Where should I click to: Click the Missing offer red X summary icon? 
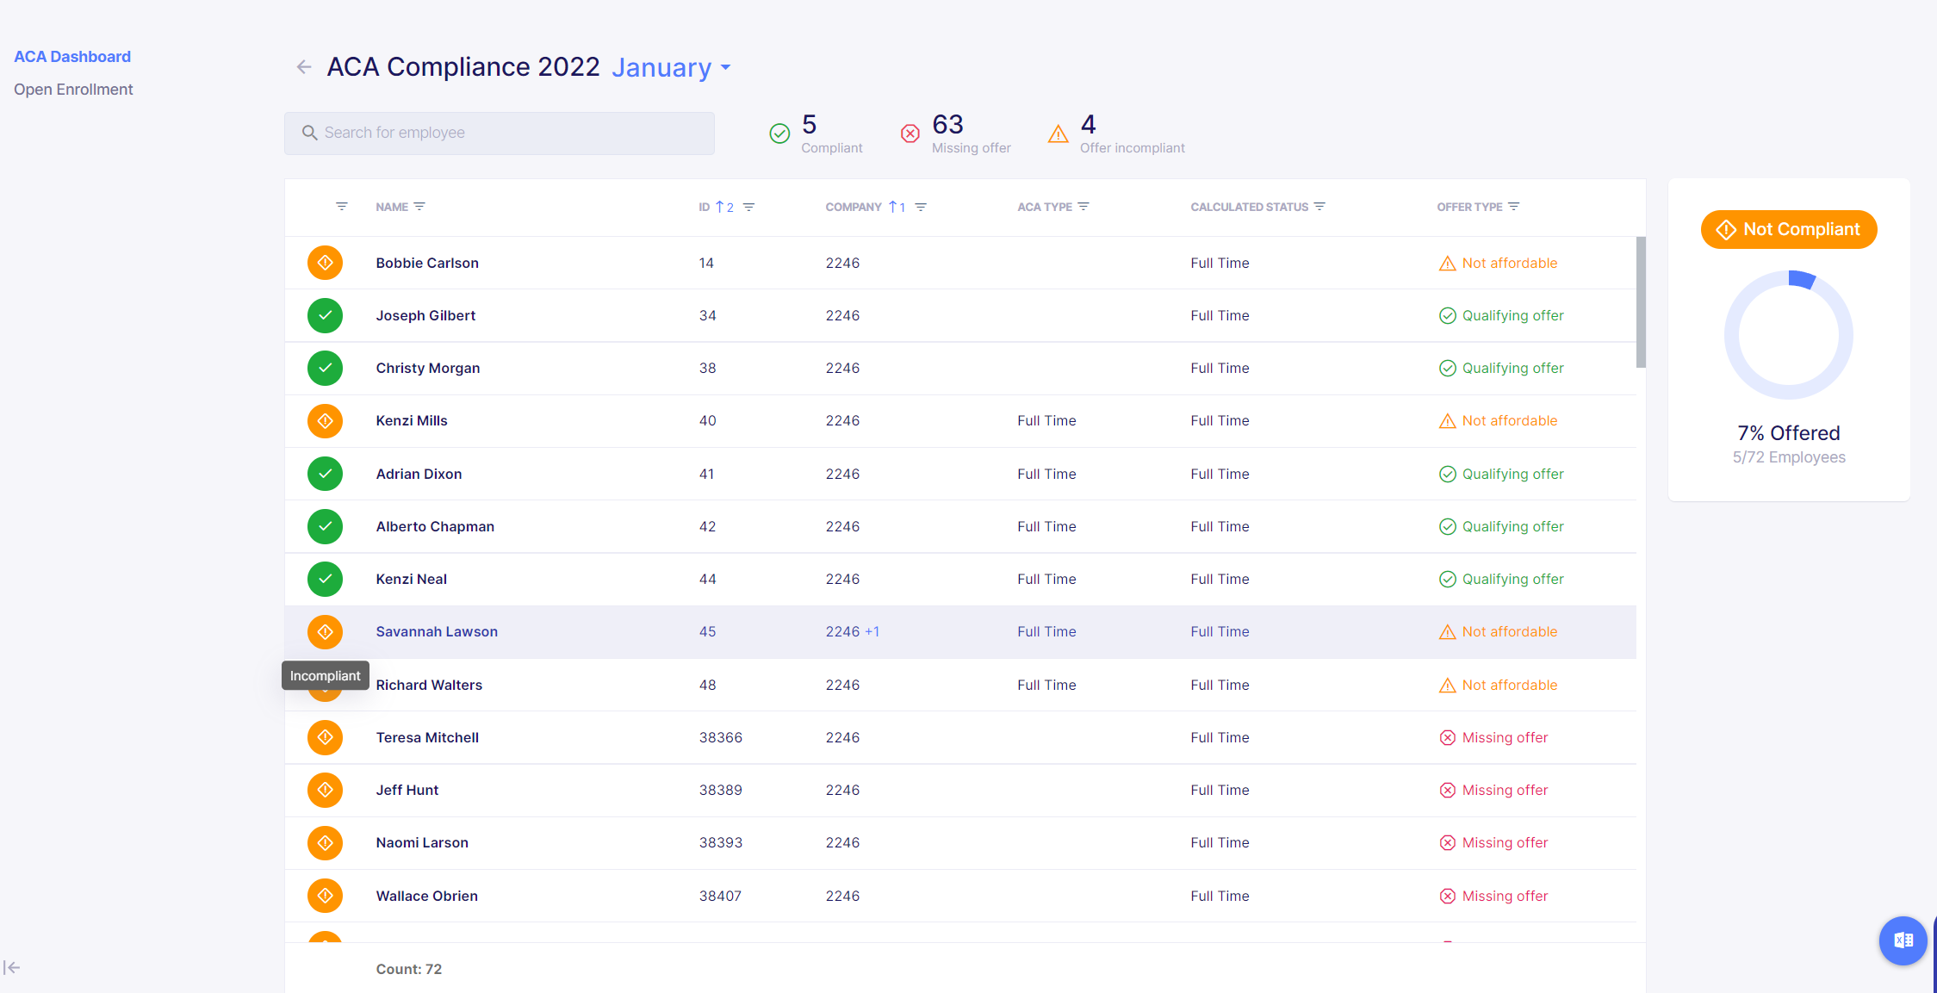(x=910, y=133)
